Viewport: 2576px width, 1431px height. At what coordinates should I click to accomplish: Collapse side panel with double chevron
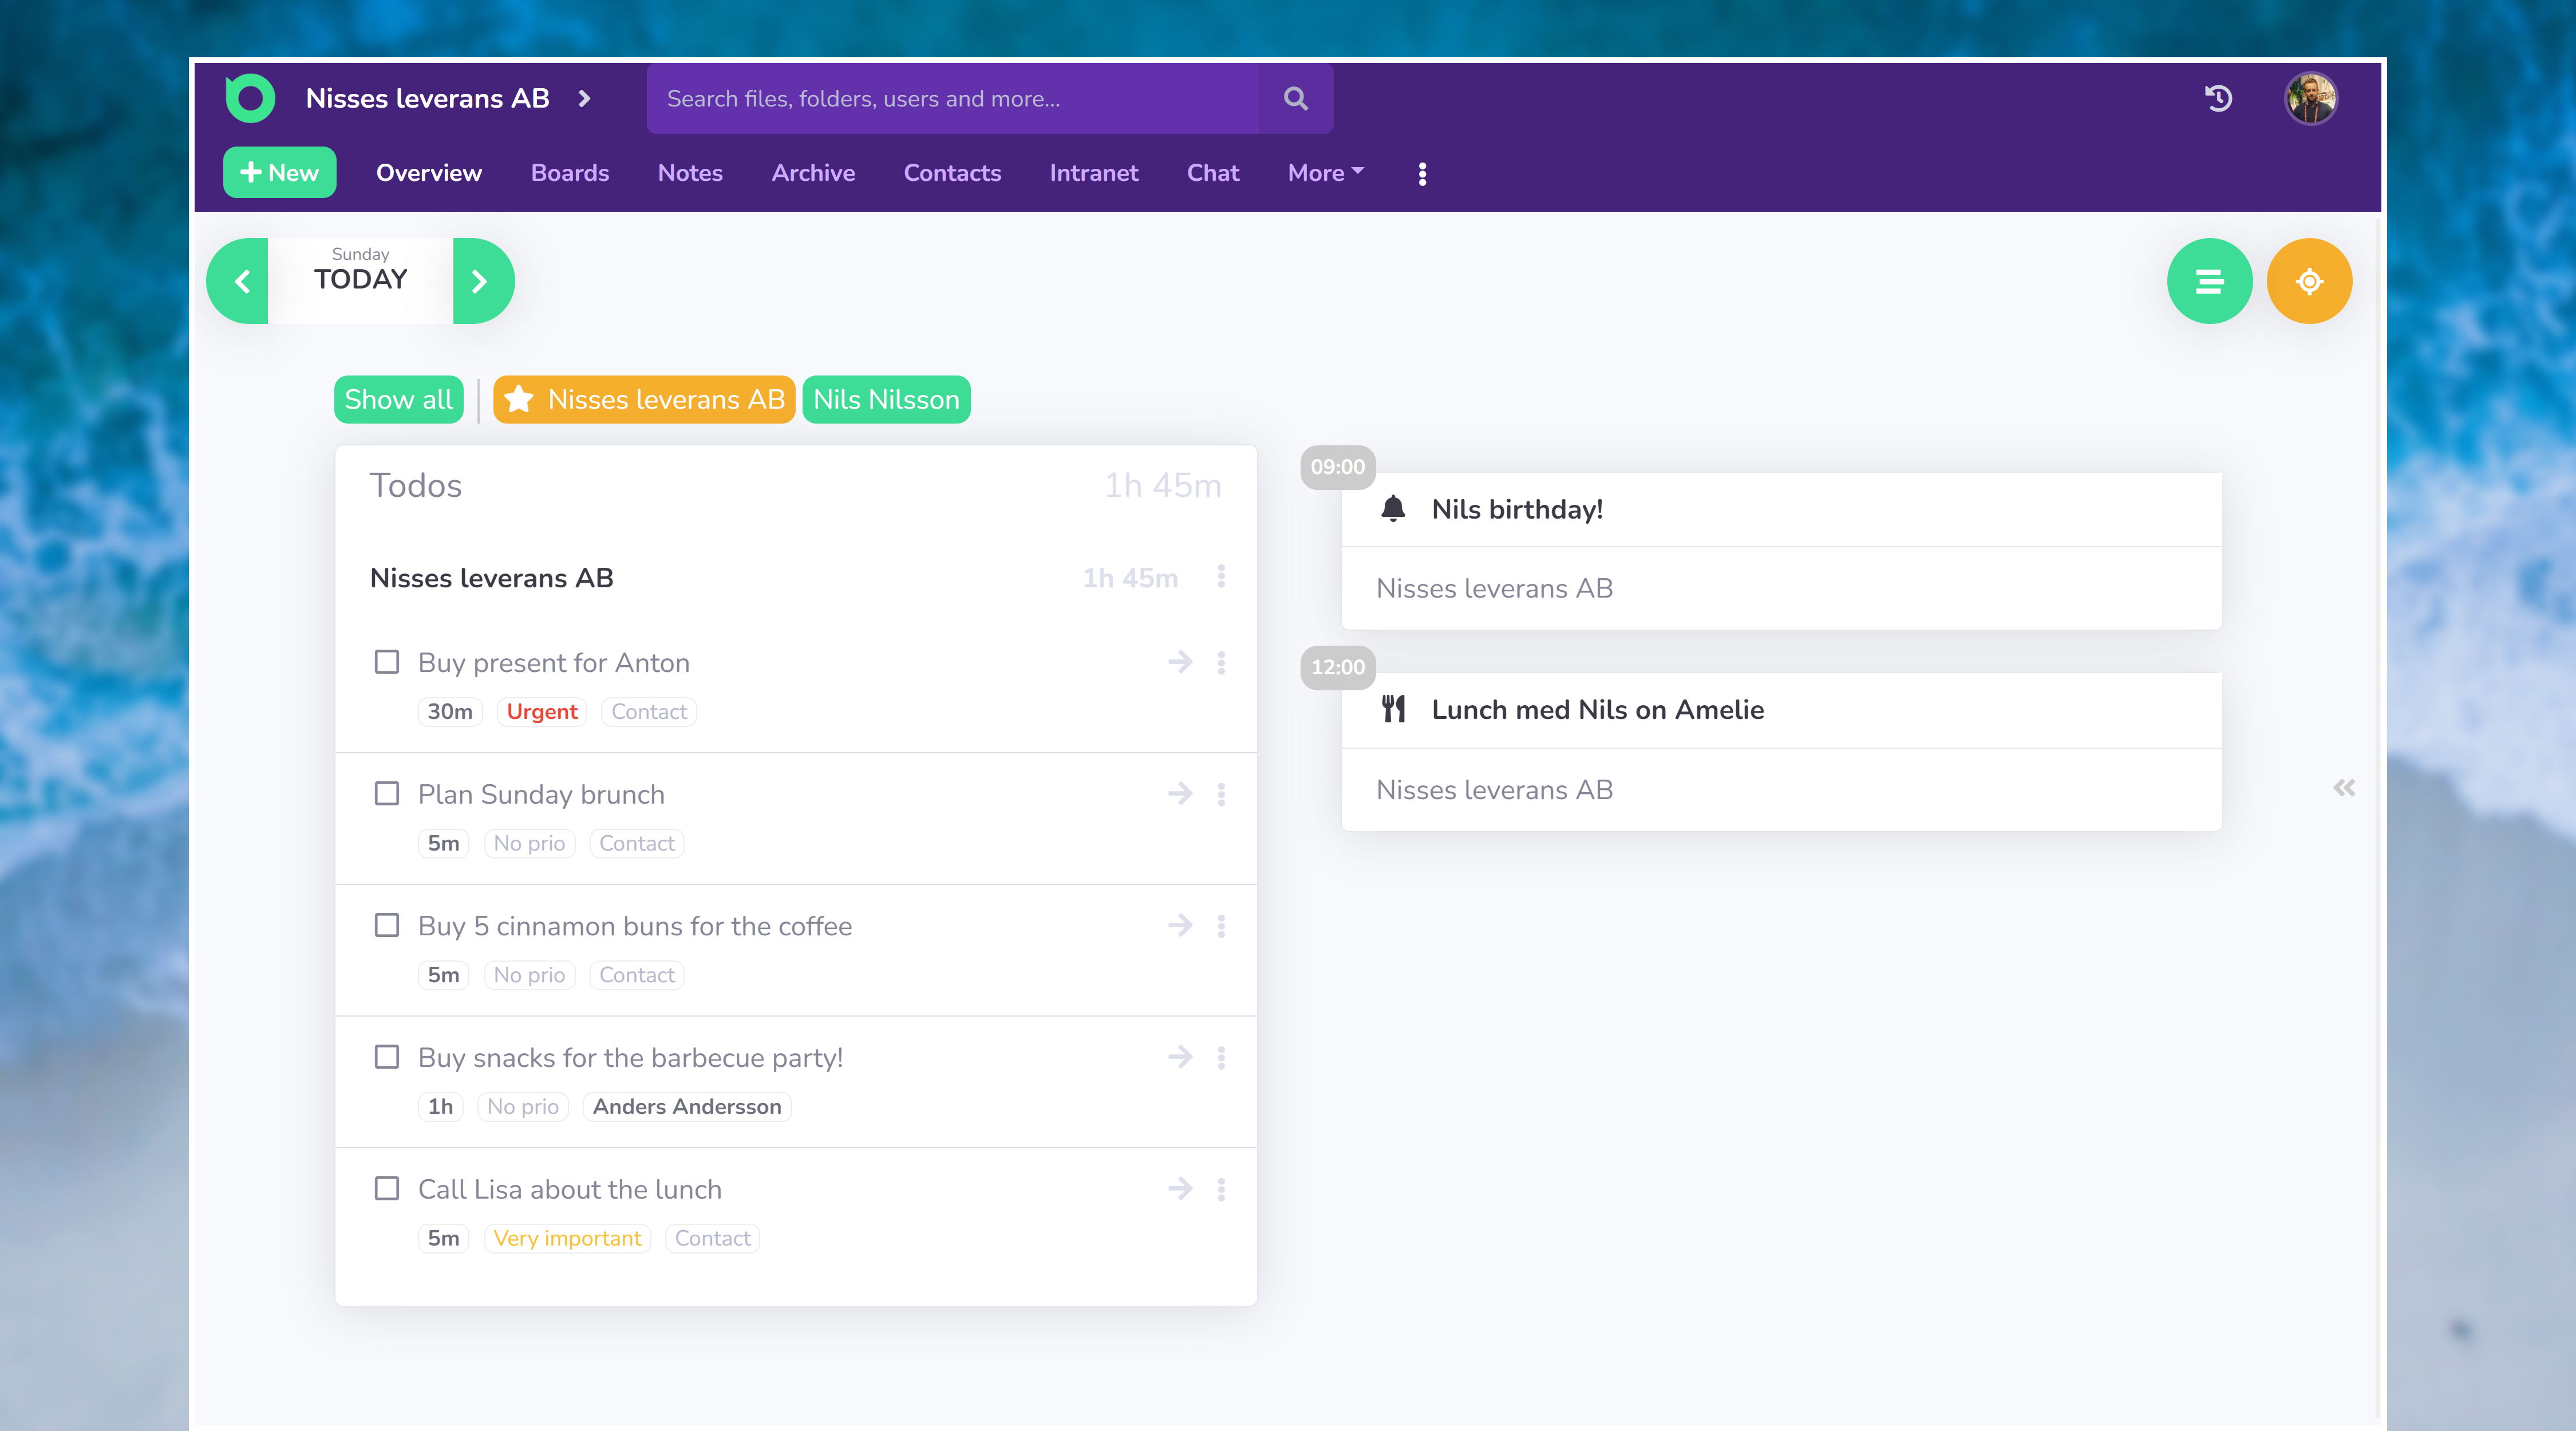point(2344,788)
